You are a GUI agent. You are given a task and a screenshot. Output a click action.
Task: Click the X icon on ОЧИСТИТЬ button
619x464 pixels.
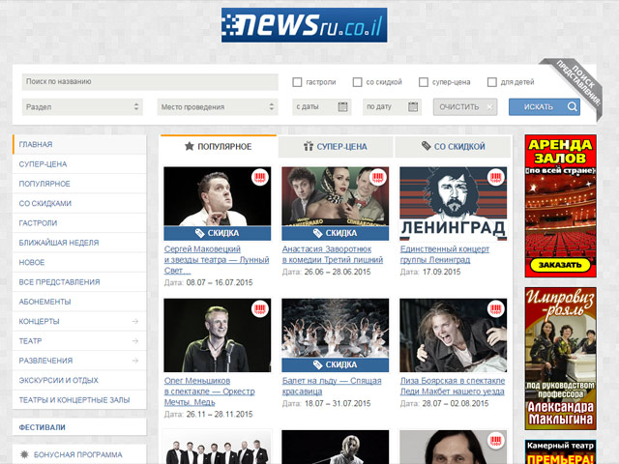click(489, 107)
